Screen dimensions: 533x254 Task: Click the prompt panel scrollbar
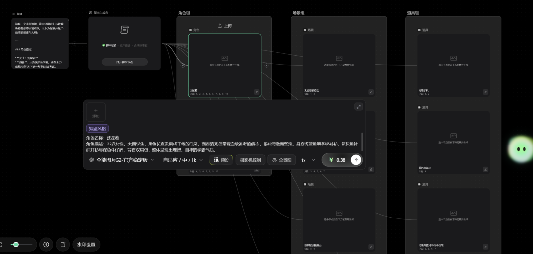pos(362,142)
